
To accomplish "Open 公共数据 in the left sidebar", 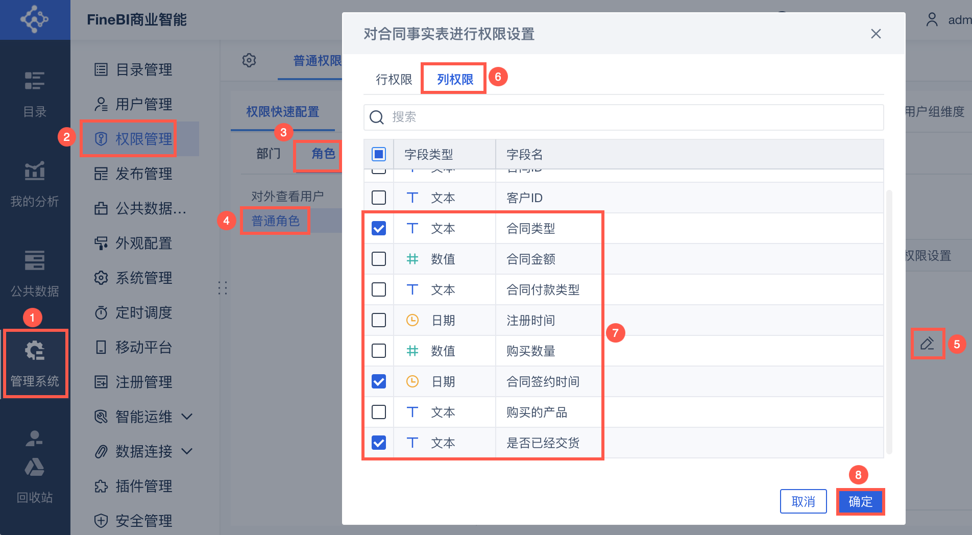I will click(35, 273).
